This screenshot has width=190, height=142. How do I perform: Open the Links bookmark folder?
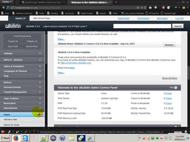(5, 13)
